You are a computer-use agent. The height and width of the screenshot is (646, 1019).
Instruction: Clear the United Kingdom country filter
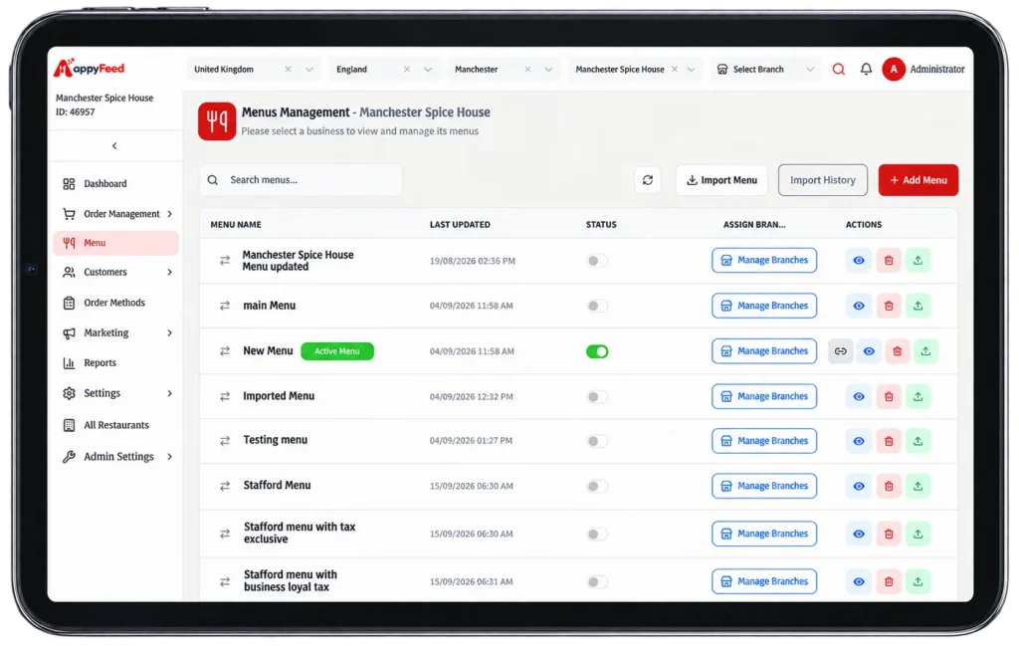point(288,70)
